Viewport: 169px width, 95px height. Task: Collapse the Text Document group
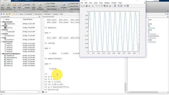(x=1, y=42)
